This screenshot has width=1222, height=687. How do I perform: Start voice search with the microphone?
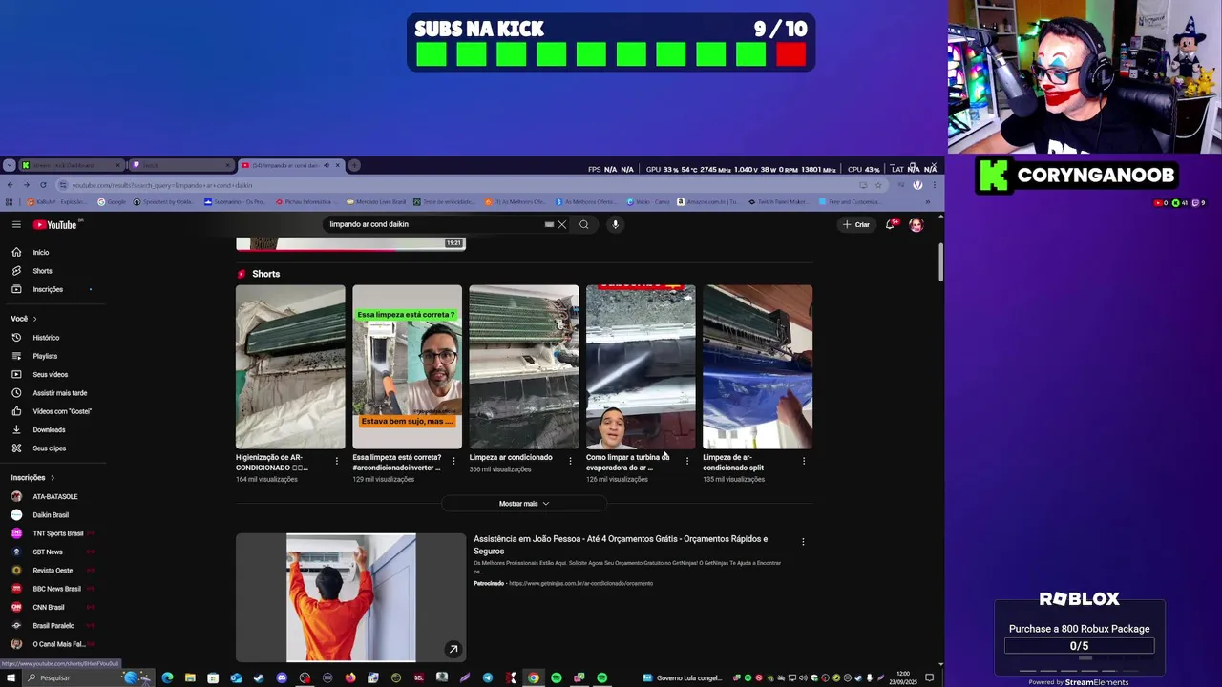pyautogui.click(x=615, y=224)
